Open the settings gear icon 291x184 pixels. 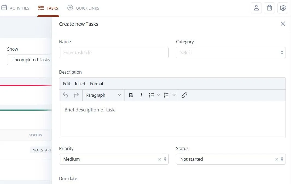[283, 8]
